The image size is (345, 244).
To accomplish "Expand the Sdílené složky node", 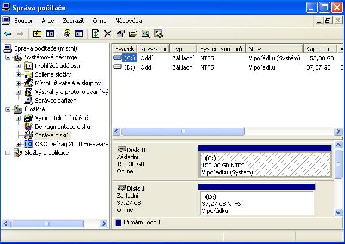I will click(x=18, y=74).
